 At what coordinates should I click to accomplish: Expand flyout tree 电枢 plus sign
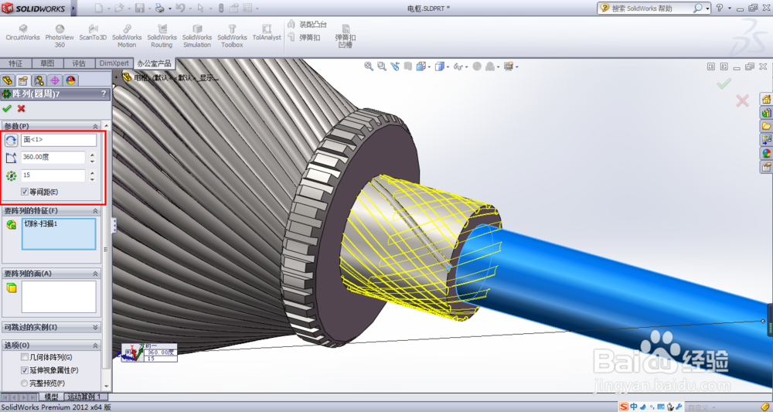coord(117,77)
